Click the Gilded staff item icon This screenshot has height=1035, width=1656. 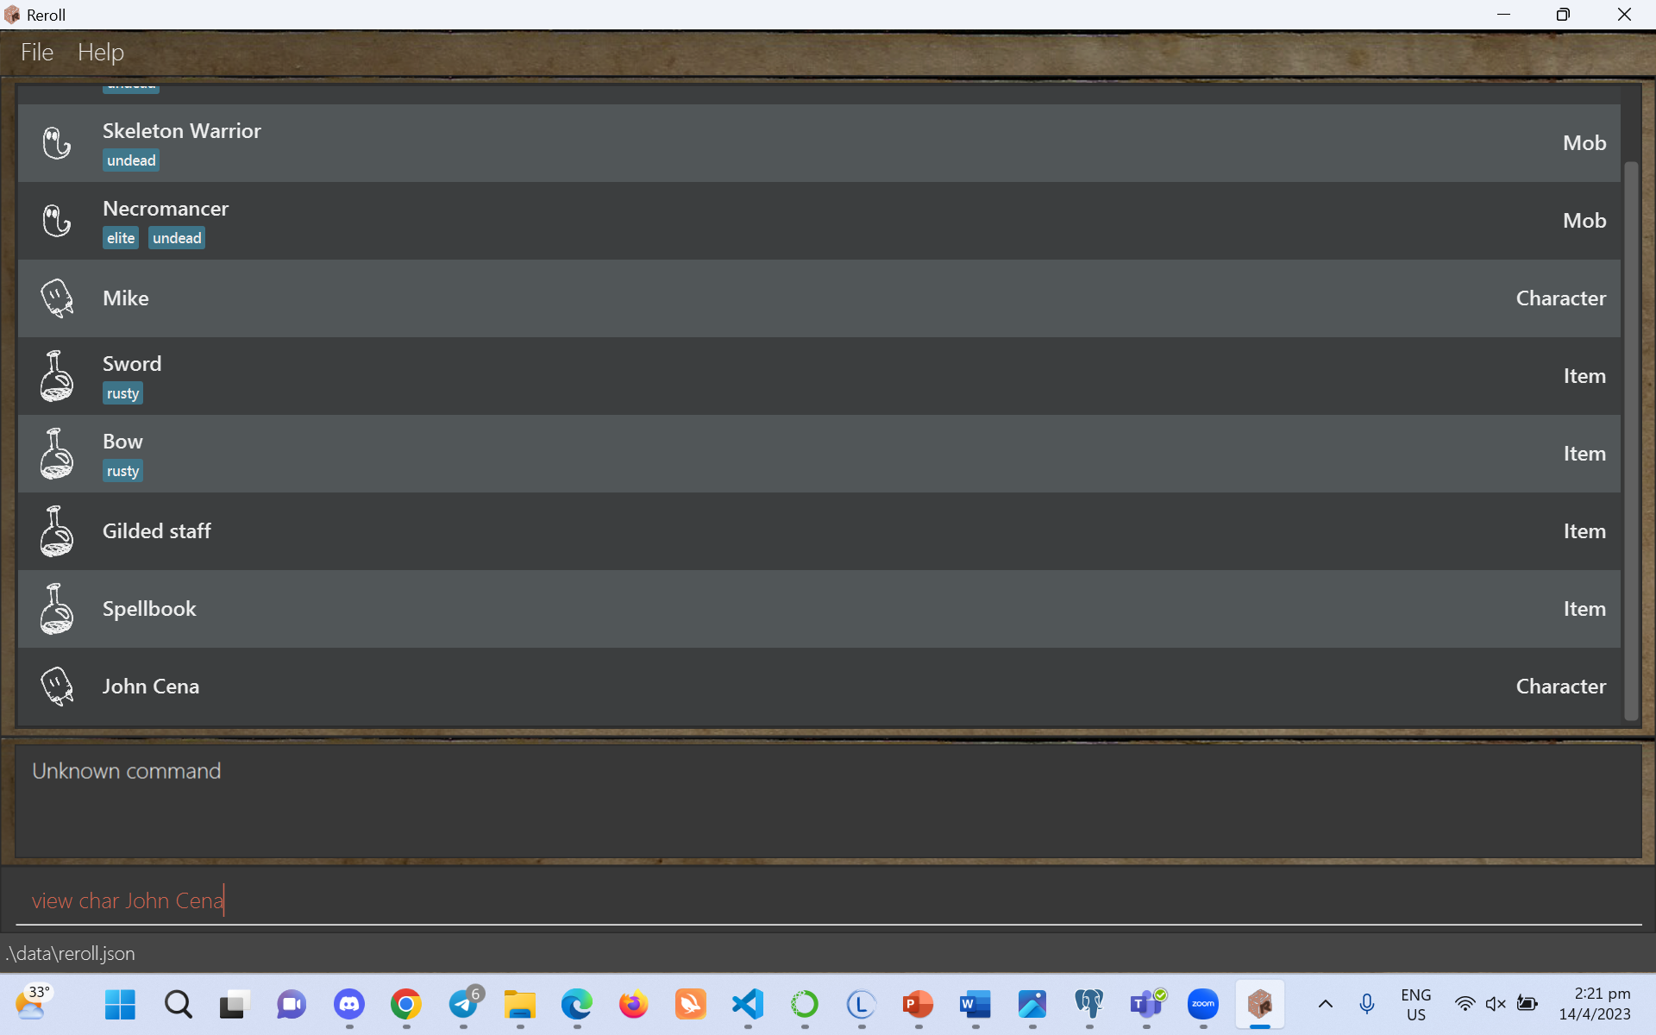pyautogui.click(x=57, y=531)
